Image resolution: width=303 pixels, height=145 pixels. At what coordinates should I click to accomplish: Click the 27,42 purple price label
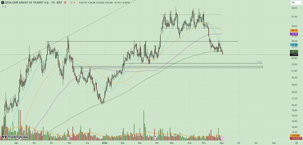pos(294,34)
